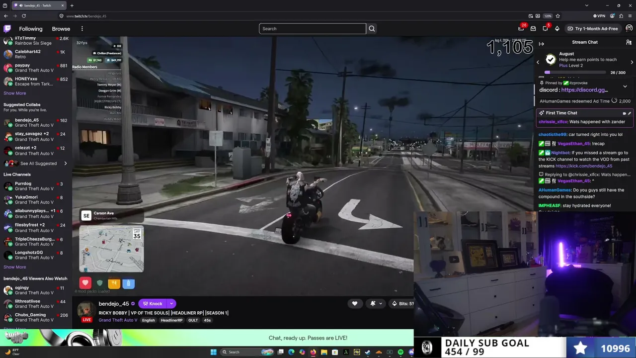Click the Windows taskbar Search box
The image size is (636, 358).
pyautogui.click(x=247, y=352)
